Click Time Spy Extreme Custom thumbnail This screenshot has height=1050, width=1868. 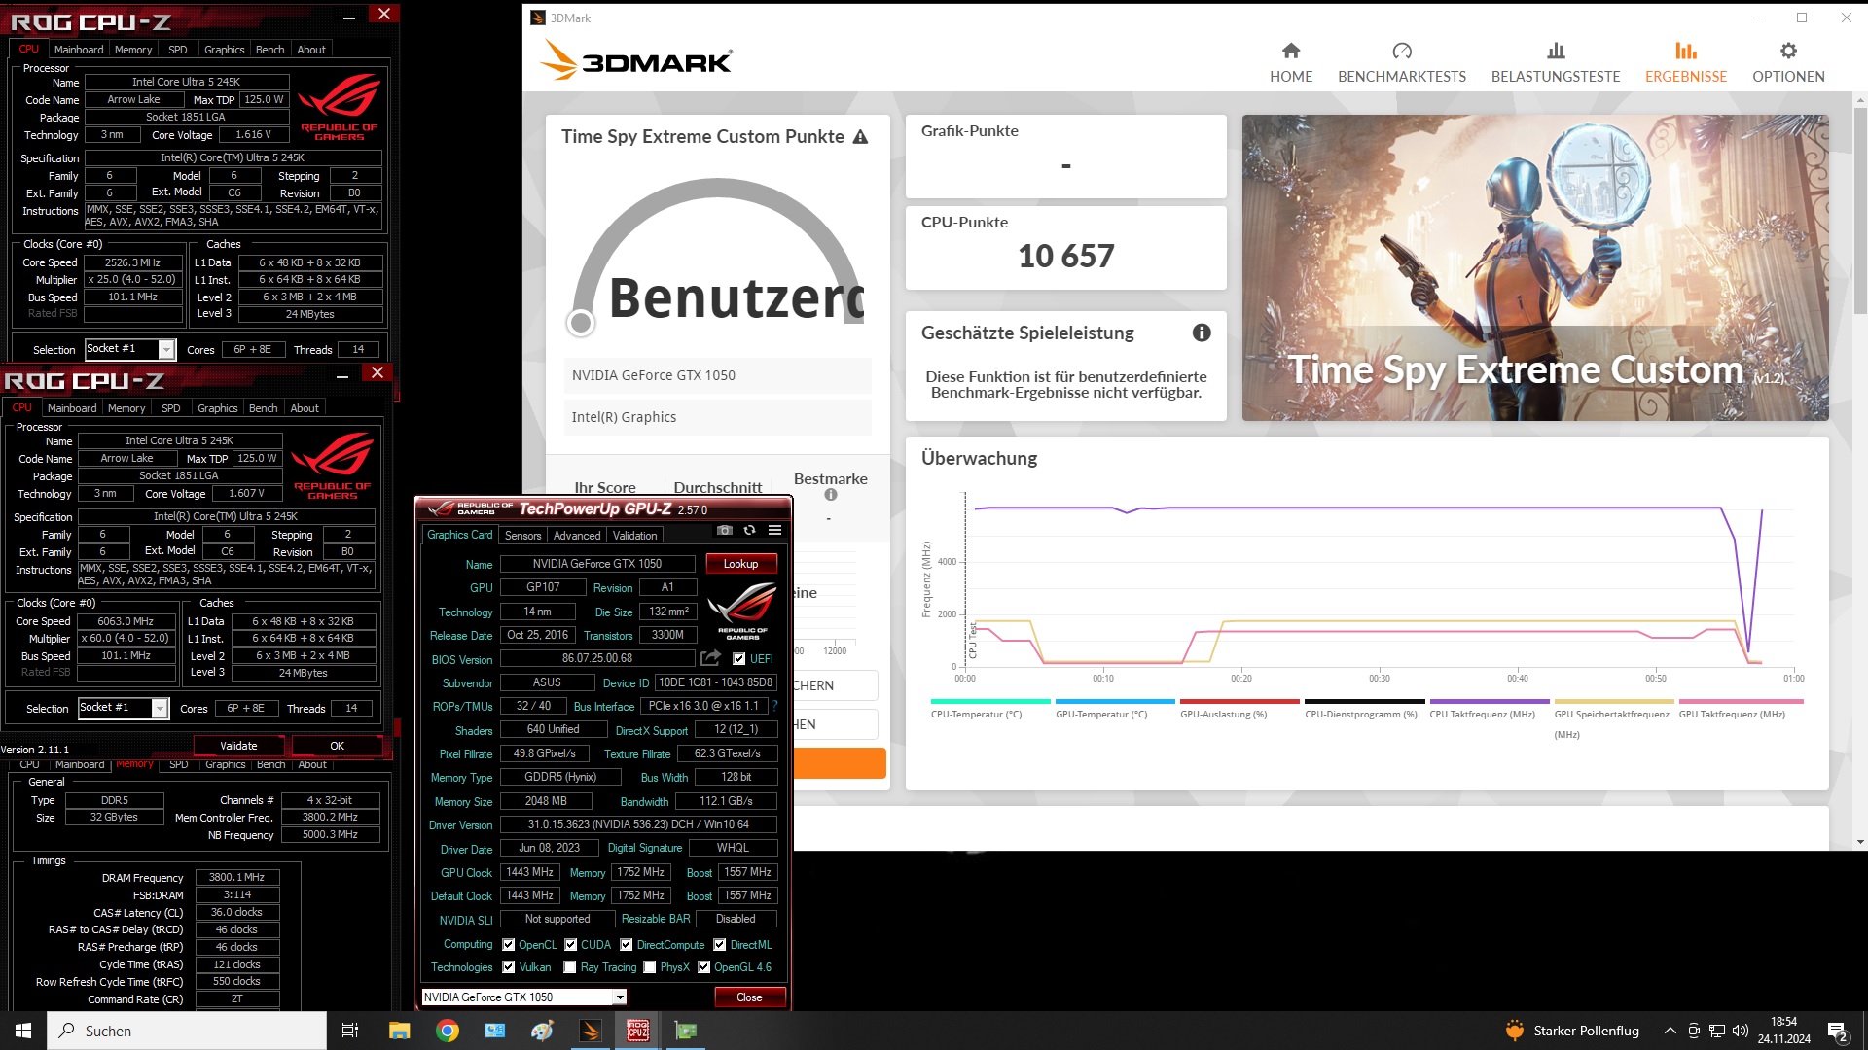tap(1535, 267)
